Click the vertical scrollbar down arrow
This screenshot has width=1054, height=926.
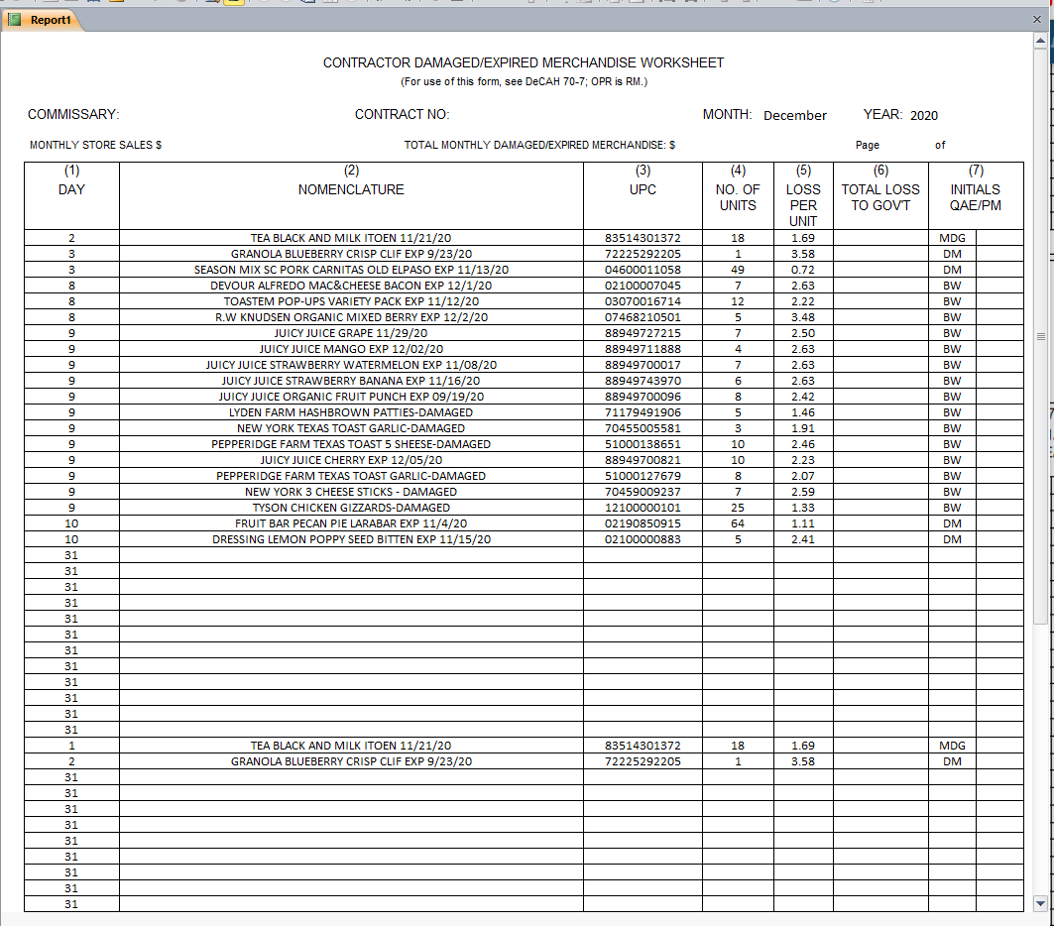pyautogui.click(x=1040, y=903)
